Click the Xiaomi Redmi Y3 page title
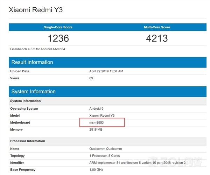Viewport: 210px width, 175px height. pyautogui.click(x=36, y=10)
